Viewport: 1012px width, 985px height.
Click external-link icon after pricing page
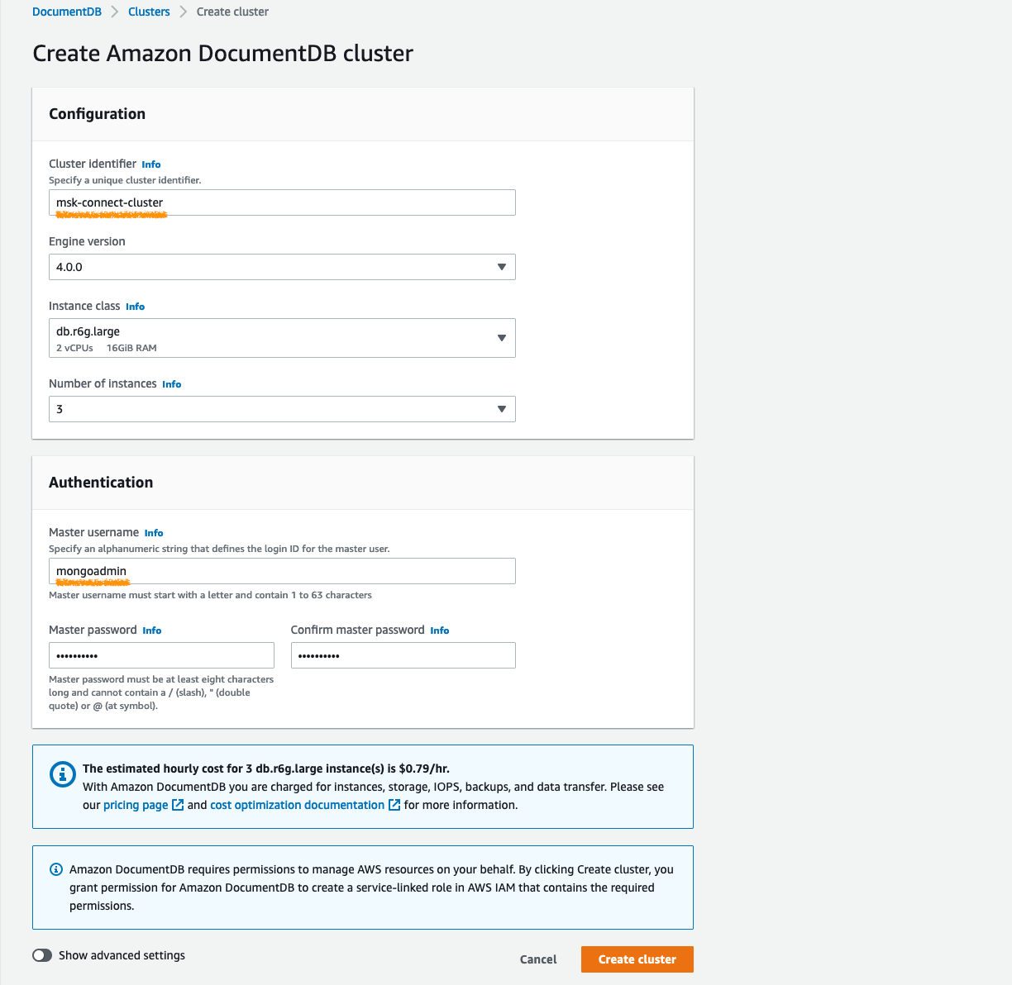[178, 805]
